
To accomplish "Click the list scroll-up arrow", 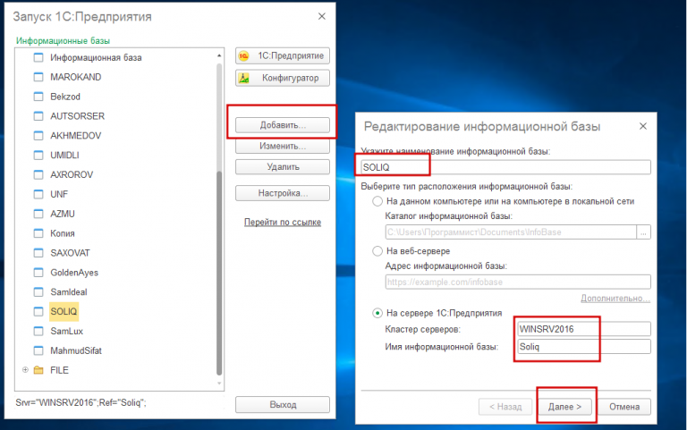I will pyautogui.click(x=219, y=55).
